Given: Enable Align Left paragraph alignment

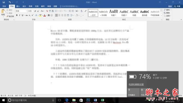Looking at the screenshot, I should pyautogui.click(x=57, y=15).
